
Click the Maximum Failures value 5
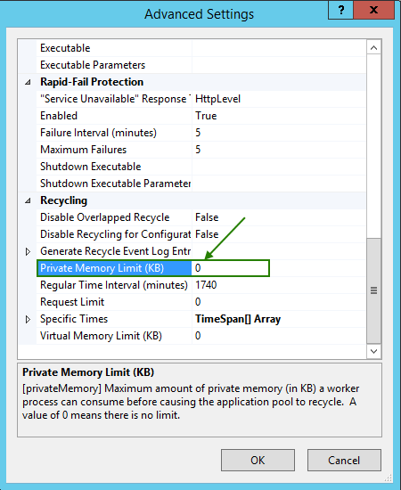(x=198, y=150)
